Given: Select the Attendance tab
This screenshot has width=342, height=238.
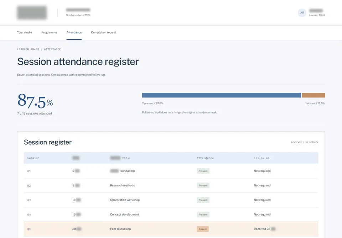Looking at the screenshot, I should click(x=74, y=32).
